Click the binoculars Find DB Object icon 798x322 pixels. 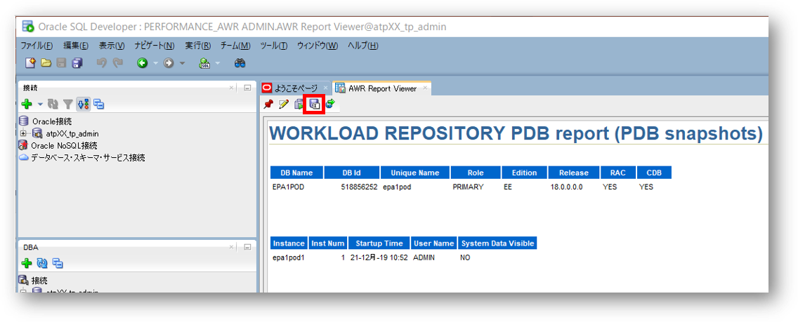[x=240, y=63]
